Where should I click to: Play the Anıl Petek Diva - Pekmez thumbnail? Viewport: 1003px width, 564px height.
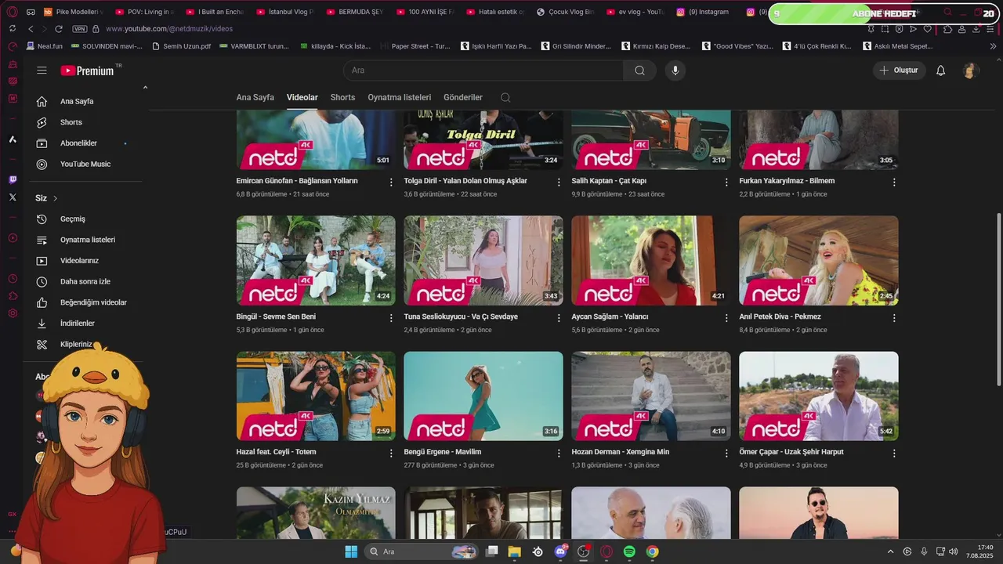(819, 261)
